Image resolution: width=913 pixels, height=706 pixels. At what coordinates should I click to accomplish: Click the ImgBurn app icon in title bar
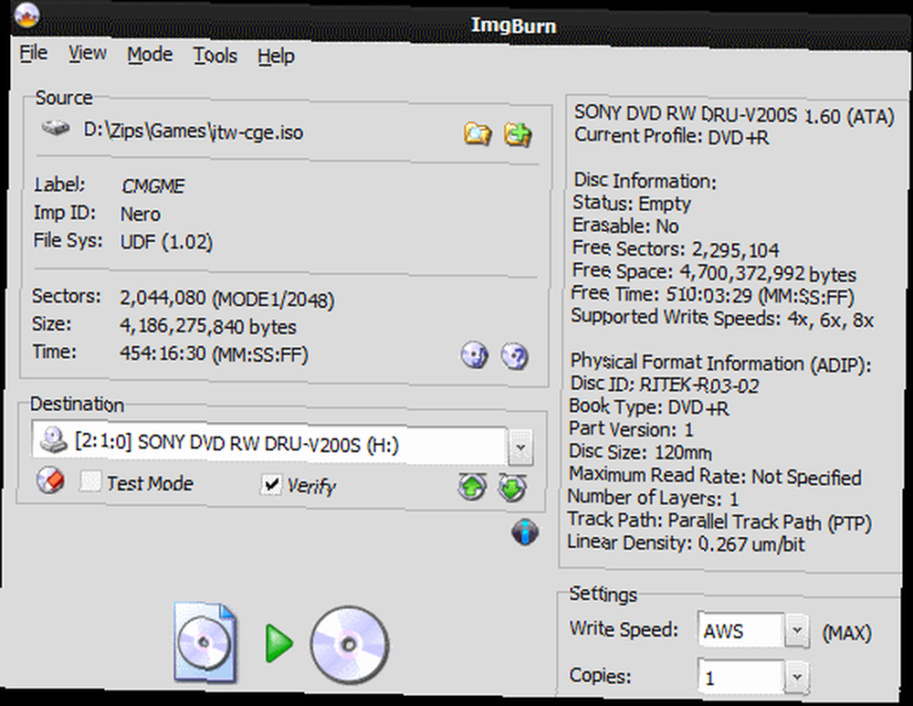[x=26, y=15]
